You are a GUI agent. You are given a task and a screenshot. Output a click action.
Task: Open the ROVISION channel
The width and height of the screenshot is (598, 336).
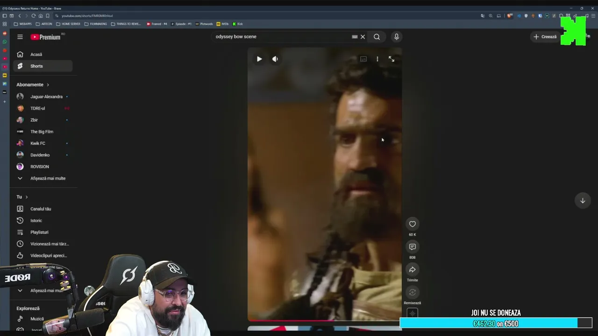point(43,167)
